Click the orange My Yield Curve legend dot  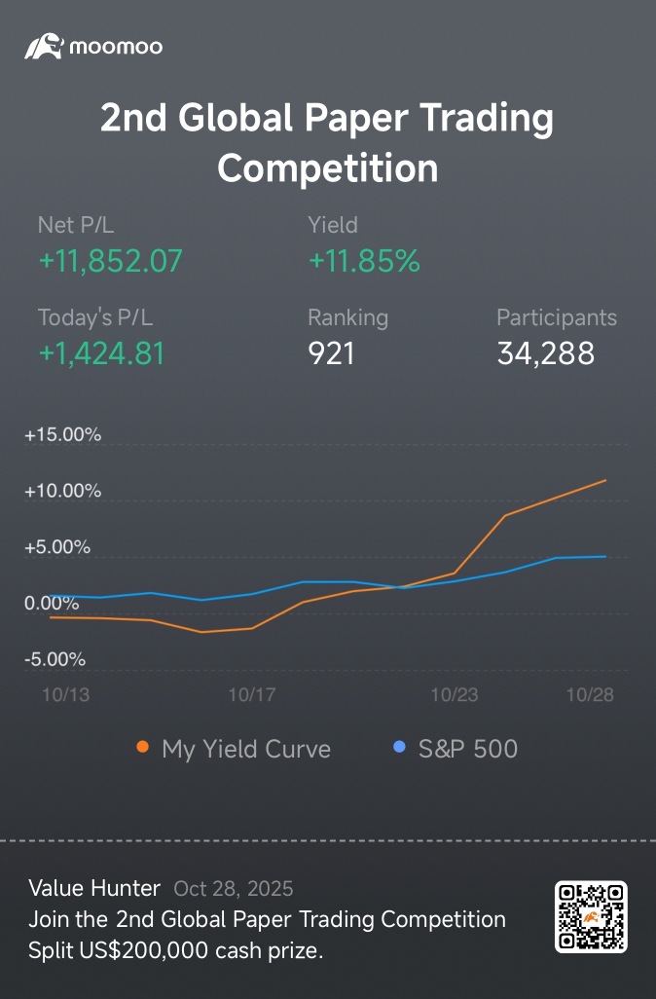pos(143,748)
